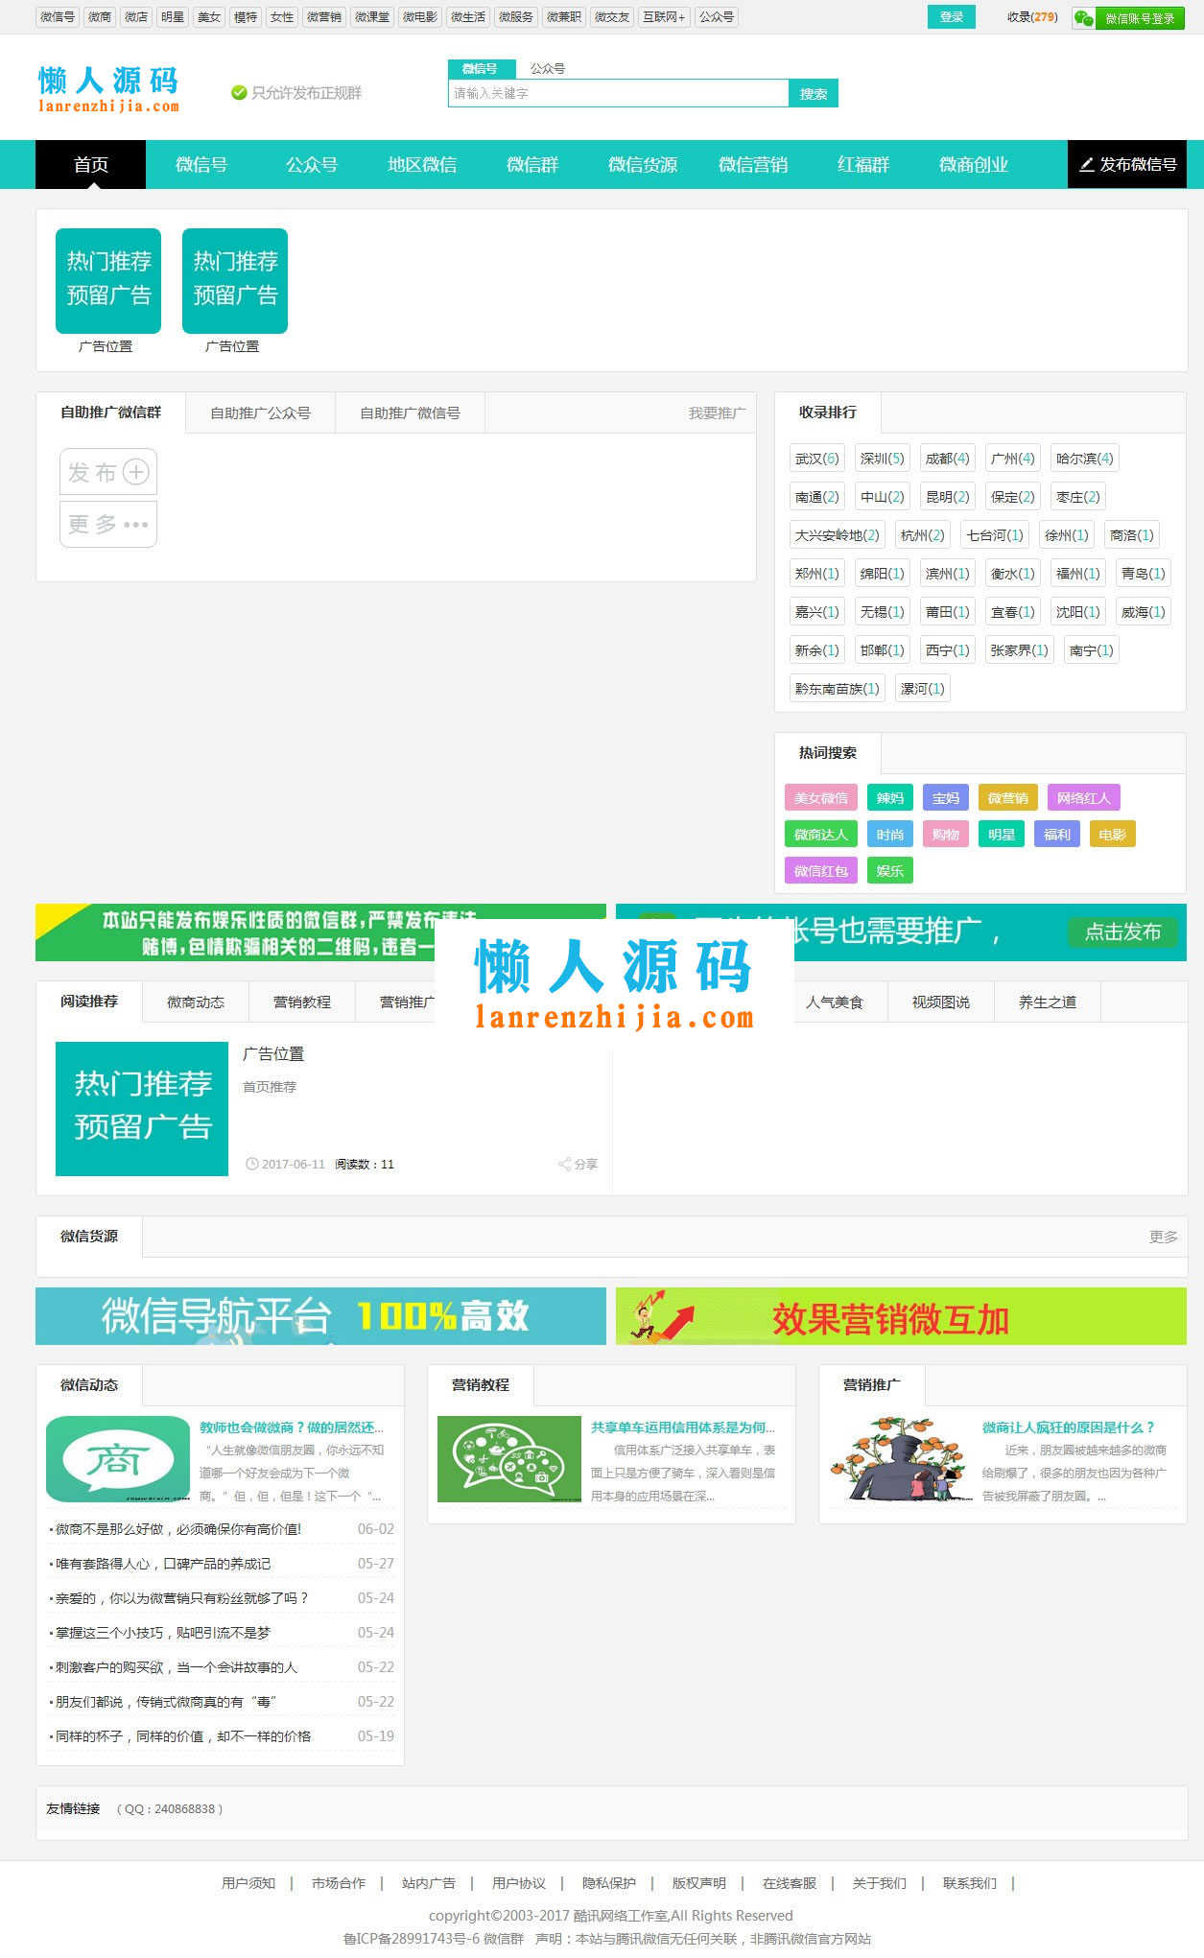This screenshot has height=1958, width=1204.
Task: Open 红福群 navigation item
Action: point(863,165)
